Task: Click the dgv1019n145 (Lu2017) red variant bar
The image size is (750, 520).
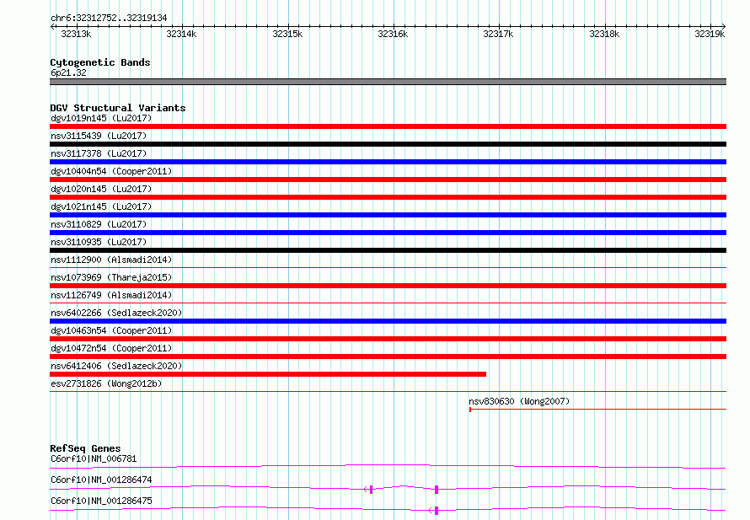Action: click(388, 126)
